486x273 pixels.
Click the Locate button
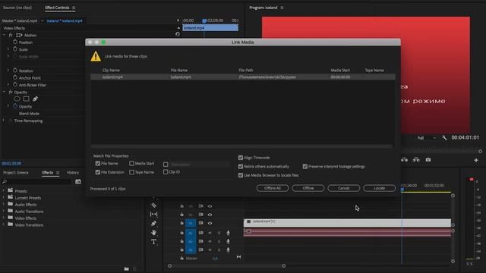click(x=380, y=188)
